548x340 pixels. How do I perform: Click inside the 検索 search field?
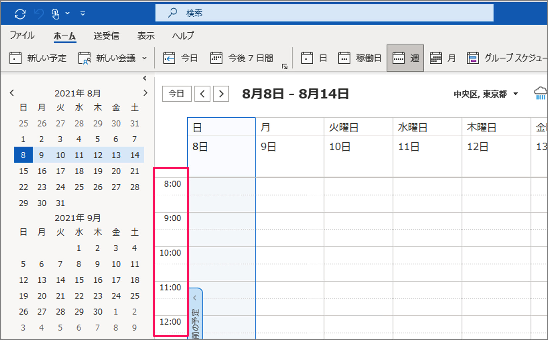[x=299, y=13]
